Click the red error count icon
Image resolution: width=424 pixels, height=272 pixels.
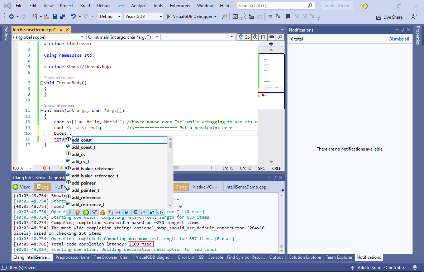44,168
